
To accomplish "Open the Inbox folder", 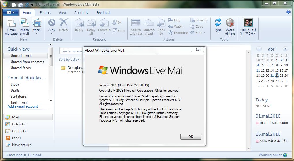I will tap(15, 85).
